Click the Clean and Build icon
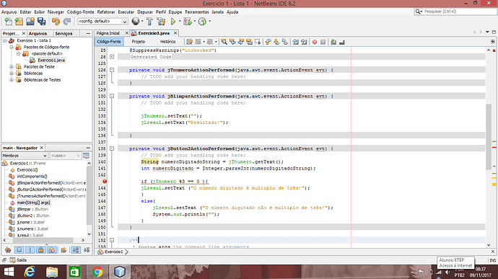 tap(161, 21)
